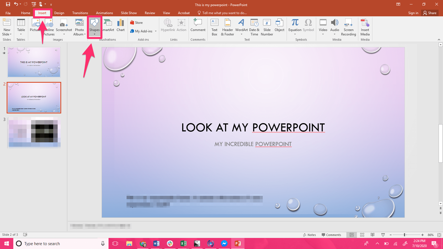443x249 pixels.
Task: Start Slide Show from status bar
Action: point(383,235)
